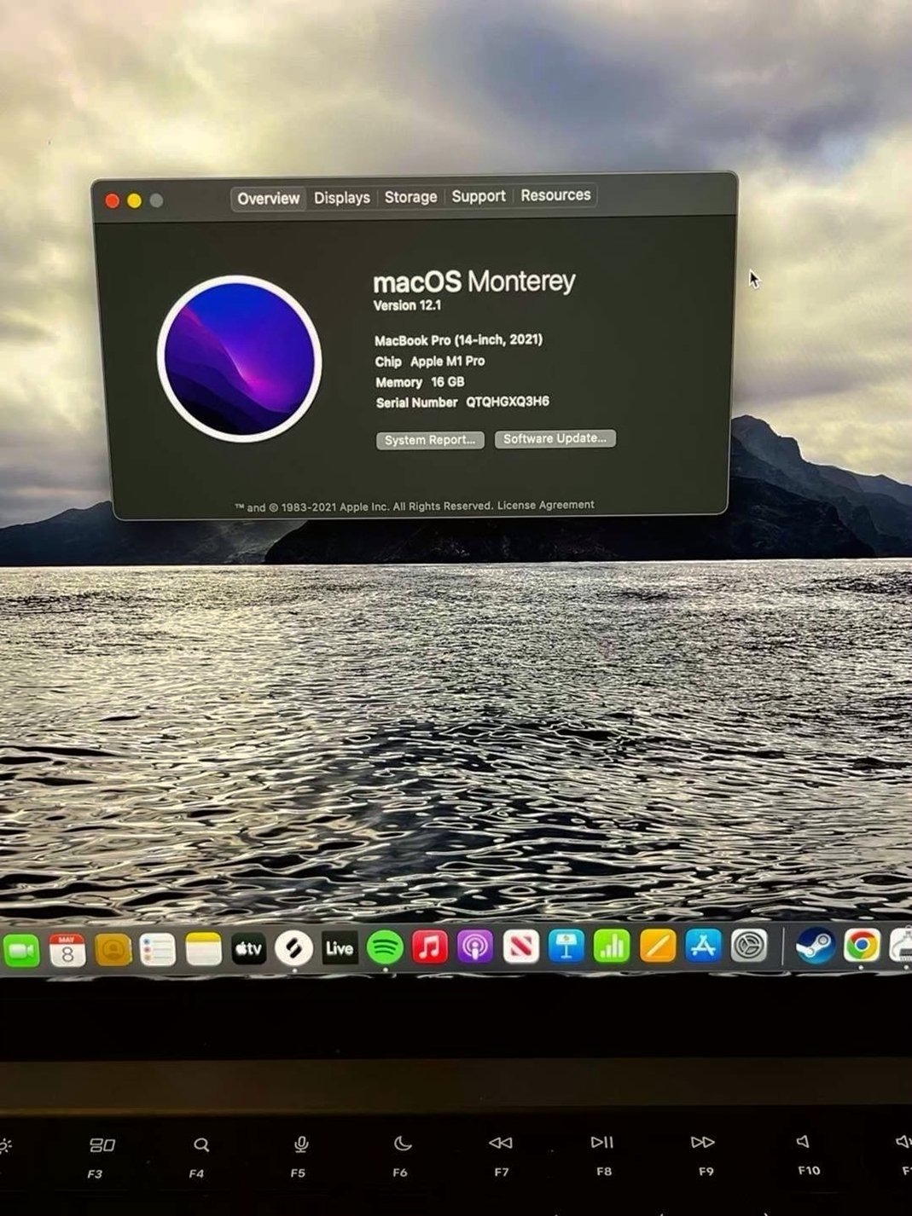Switch to the Overview tab
912x1216 pixels.
click(x=269, y=199)
